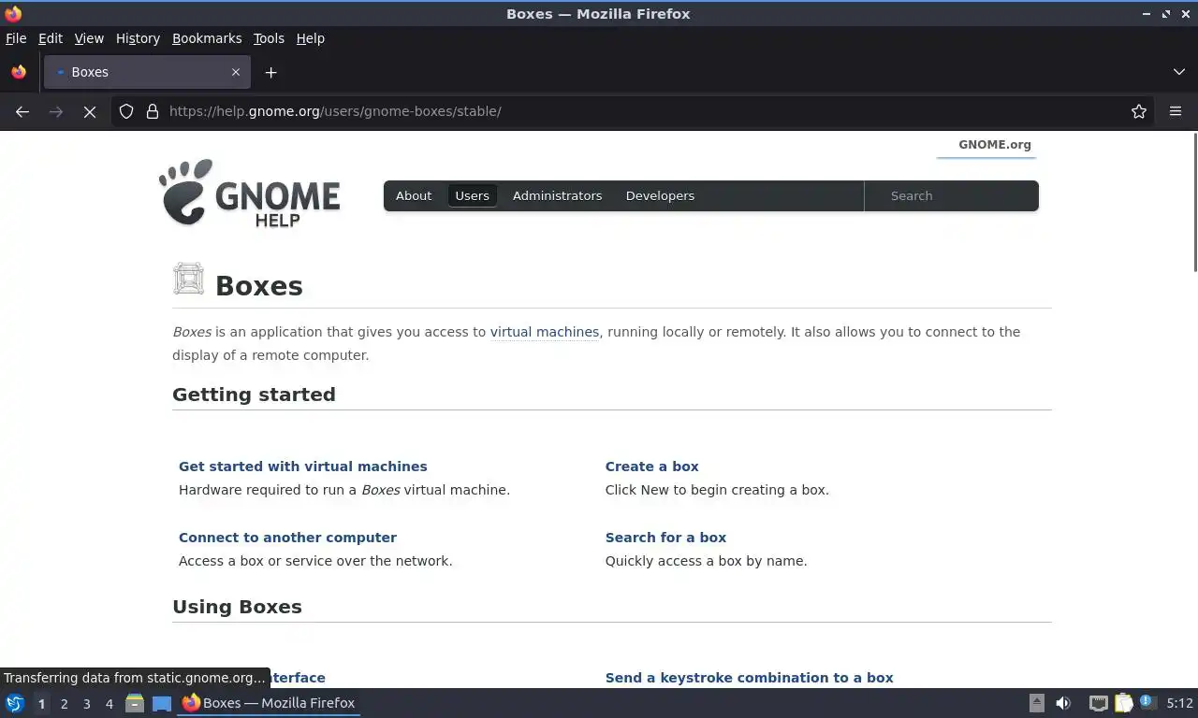The height and width of the screenshot is (718, 1198).
Task: Switch to workspace 2
Action: (x=64, y=704)
